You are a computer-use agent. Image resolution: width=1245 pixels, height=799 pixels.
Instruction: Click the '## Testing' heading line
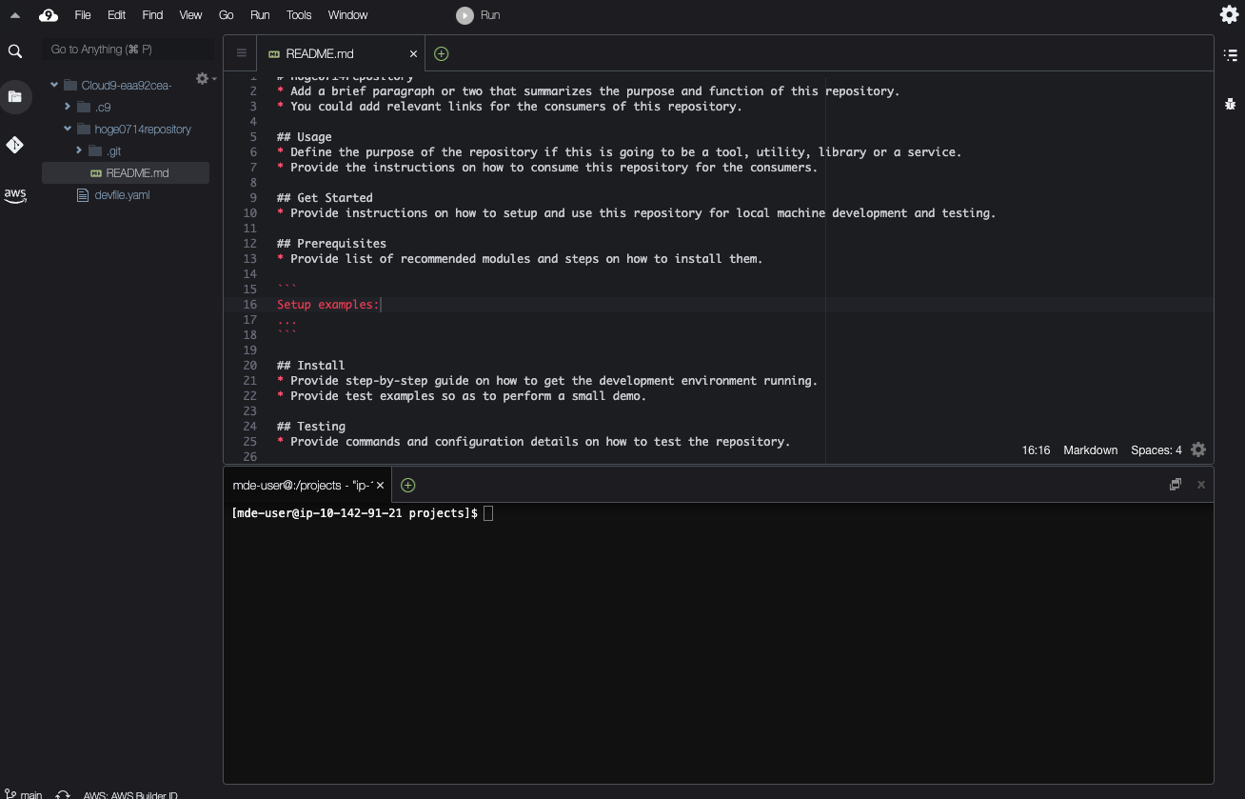(310, 427)
